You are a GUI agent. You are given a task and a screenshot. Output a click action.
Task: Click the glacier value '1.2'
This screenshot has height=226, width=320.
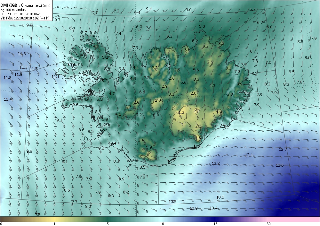pyautogui.click(x=181, y=113)
